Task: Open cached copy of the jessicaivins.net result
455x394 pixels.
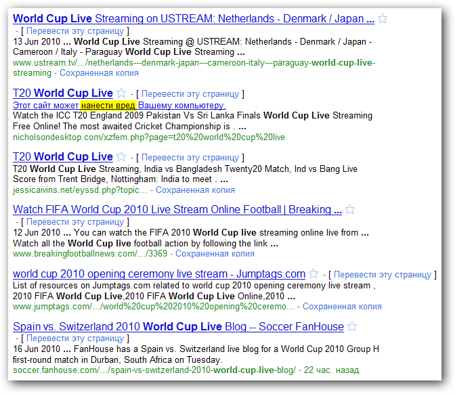Action: point(195,190)
